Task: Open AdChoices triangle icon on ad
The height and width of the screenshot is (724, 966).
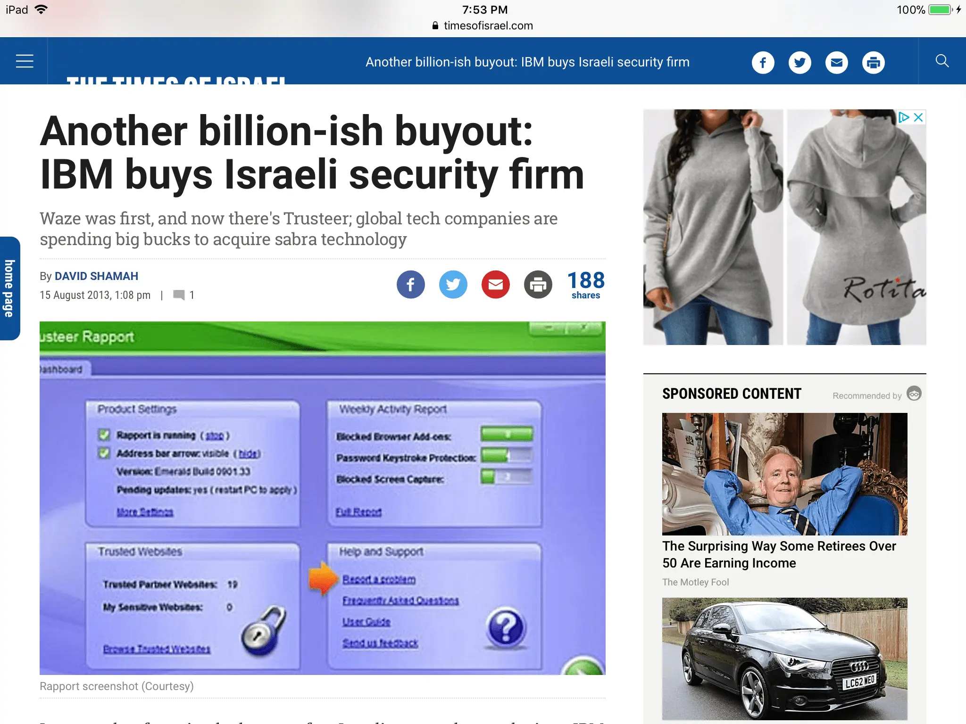Action: coord(903,117)
